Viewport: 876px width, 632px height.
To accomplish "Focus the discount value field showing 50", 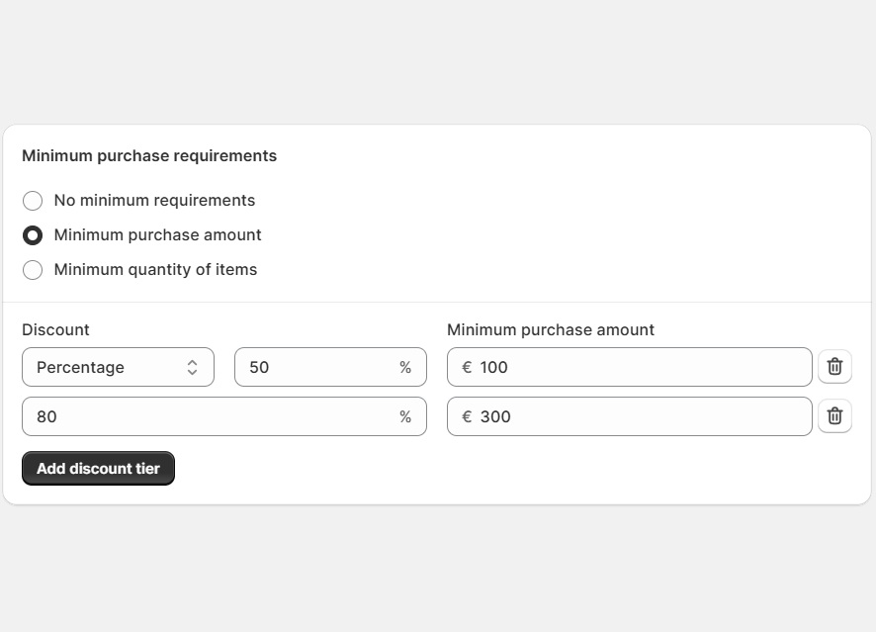I will [x=316, y=367].
